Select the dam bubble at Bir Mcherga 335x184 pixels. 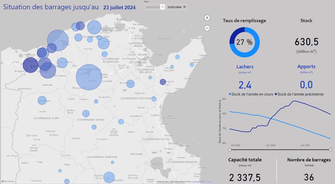pos(130,84)
